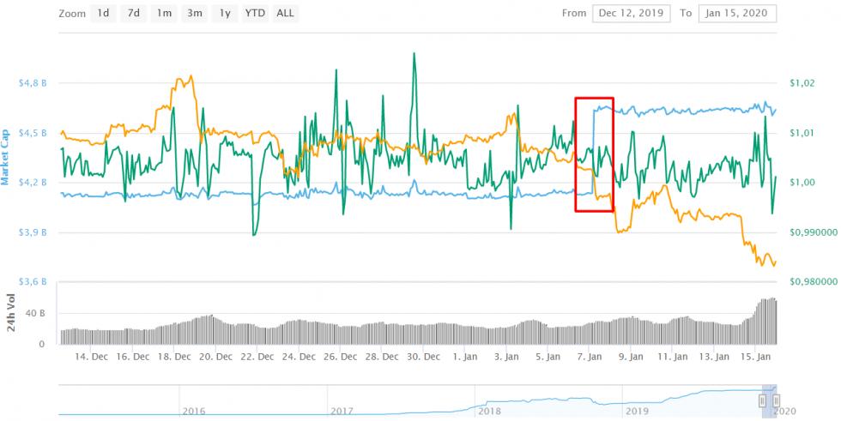Jump to 2018 in the navigator timeline
The image size is (841, 421).
coord(488,411)
